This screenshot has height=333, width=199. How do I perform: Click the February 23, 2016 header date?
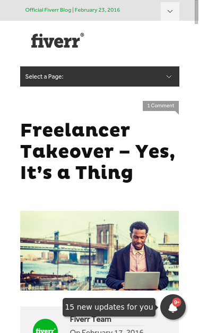click(98, 10)
